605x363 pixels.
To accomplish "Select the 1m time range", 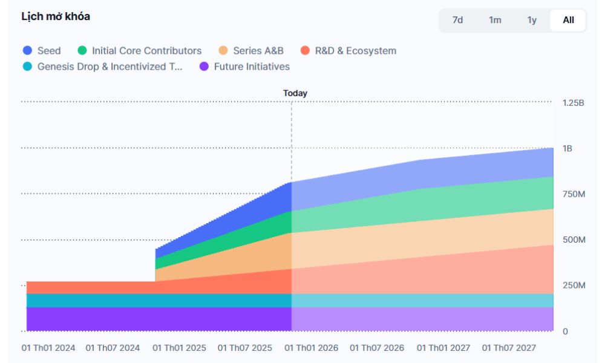I will pos(495,20).
